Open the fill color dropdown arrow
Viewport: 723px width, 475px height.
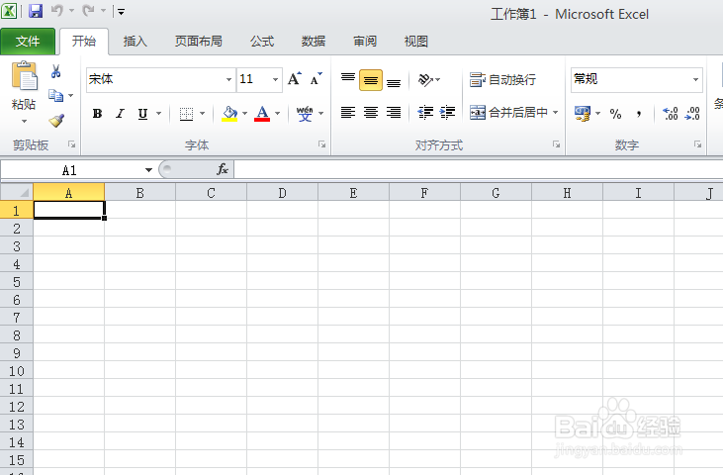[245, 114]
